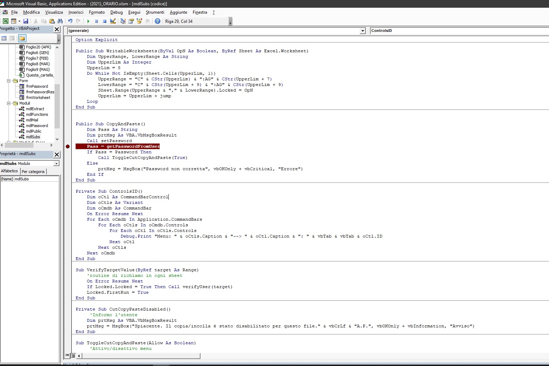
Task: Switch to Procedure View button at bottom
Action: point(67,356)
